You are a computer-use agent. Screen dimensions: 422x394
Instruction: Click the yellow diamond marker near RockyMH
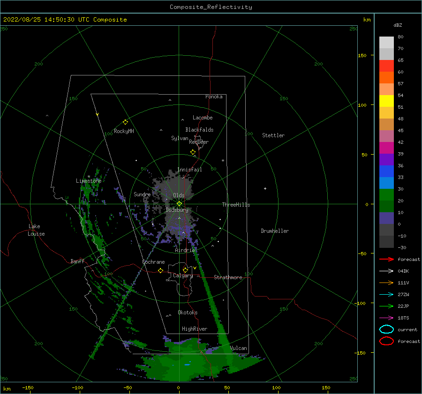(125, 122)
